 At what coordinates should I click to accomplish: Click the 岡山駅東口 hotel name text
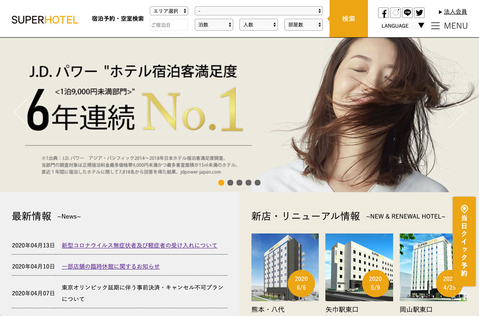point(416,309)
